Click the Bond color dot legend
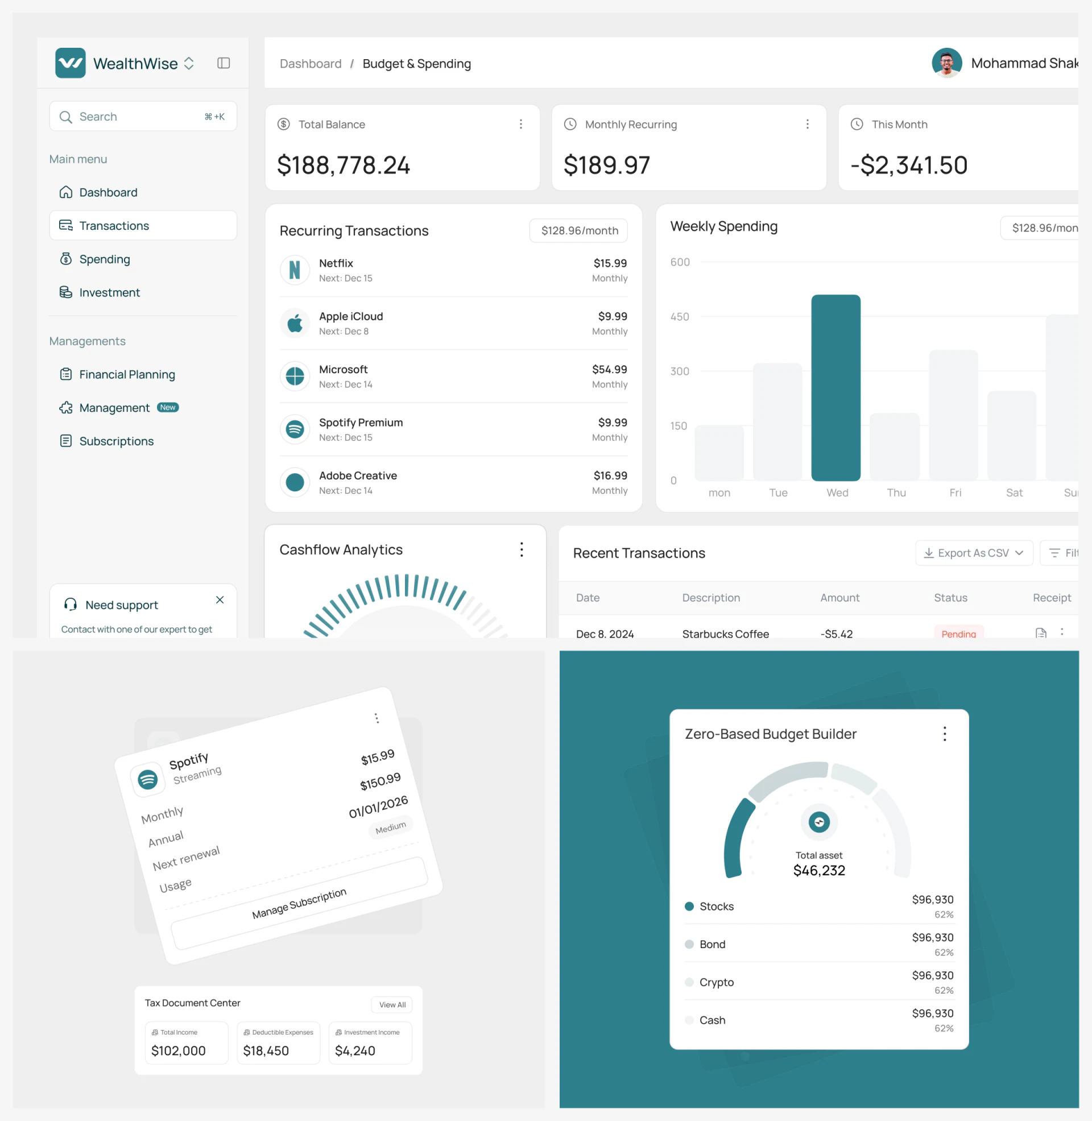Image resolution: width=1092 pixels, height=1121 pixels. point(689,944)
